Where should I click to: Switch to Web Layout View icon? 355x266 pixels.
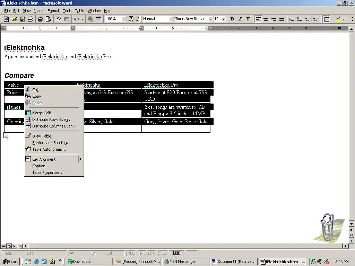click(x=9, y=246)
